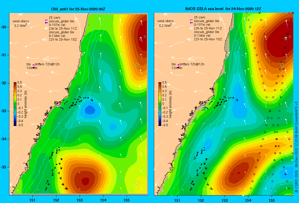Click '0-134m vel' text in right panel

click(x=202, y=35)
